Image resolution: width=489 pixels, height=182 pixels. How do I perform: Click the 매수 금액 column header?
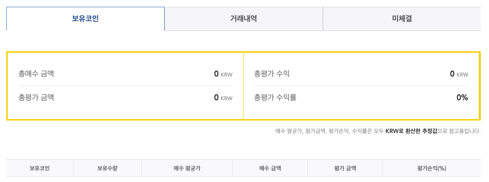pos(270,168)
